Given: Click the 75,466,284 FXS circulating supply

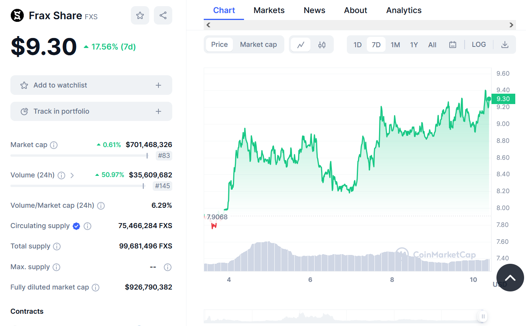Looking at the screenshot, I should tap(145, 226).
